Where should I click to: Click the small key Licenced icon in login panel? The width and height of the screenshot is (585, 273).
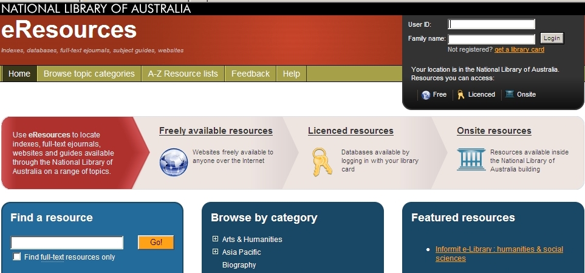tap(461, 95)
